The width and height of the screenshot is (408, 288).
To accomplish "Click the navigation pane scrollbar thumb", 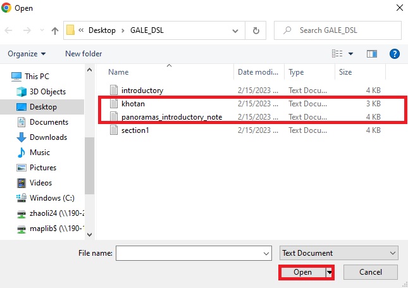I will [x=89, y=166].
